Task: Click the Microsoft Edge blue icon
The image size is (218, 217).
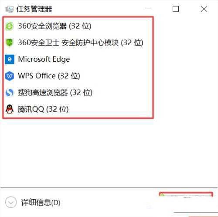Action: (10, 59)
